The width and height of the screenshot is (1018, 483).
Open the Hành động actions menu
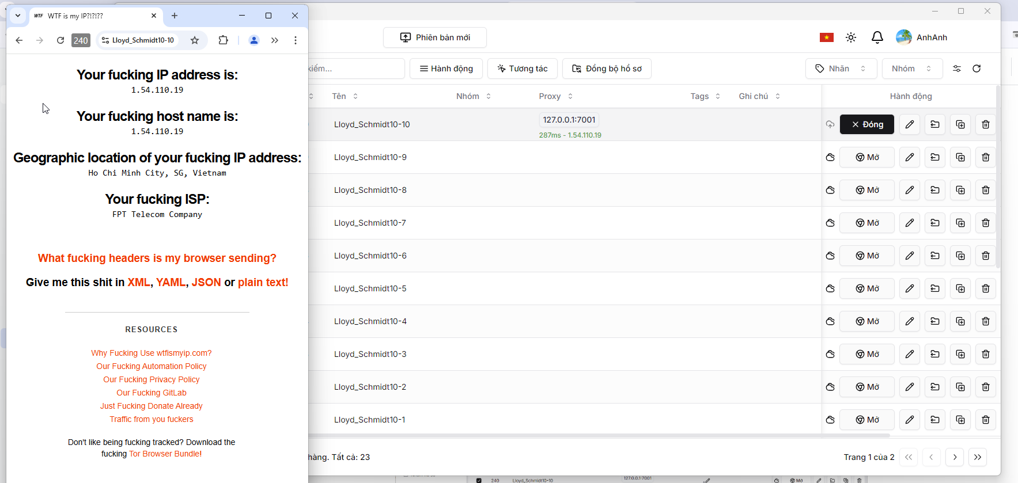pos(446,69)
